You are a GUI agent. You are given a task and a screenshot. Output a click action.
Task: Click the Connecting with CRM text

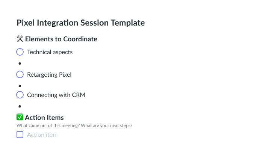click(x=56, y=95)
